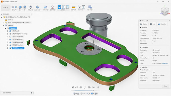Switch to the Statistics tab
The height and width of the screenshot is (96, 171).
tap(162, 24)
